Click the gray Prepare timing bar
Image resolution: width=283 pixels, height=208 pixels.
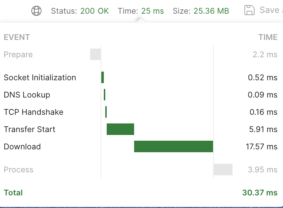[x=96, y=54]
